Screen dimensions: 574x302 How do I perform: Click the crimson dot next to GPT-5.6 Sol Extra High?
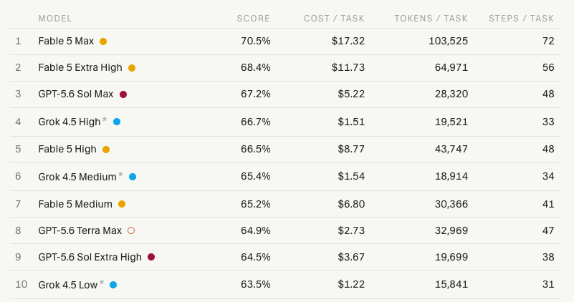(x=151, y=257)
